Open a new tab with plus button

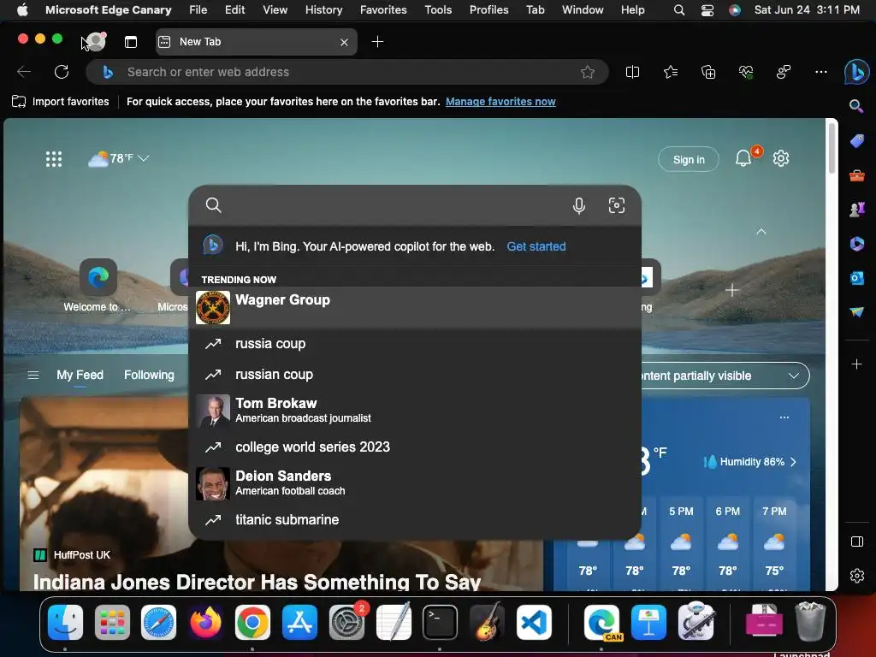pos(377,42)
